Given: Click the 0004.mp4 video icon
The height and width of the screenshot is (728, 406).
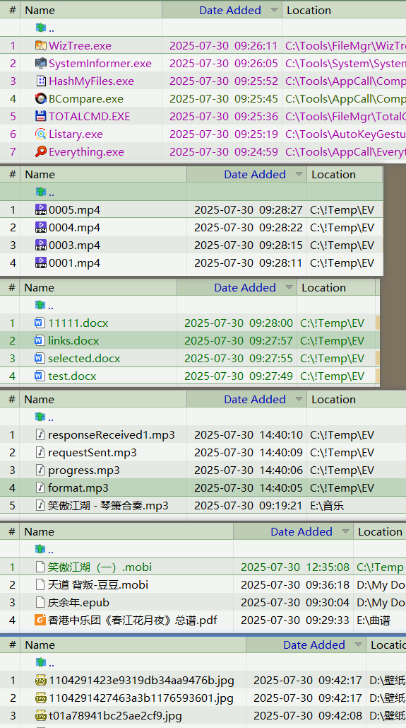Looking at the screenshot, I should (x=41, y=228).
